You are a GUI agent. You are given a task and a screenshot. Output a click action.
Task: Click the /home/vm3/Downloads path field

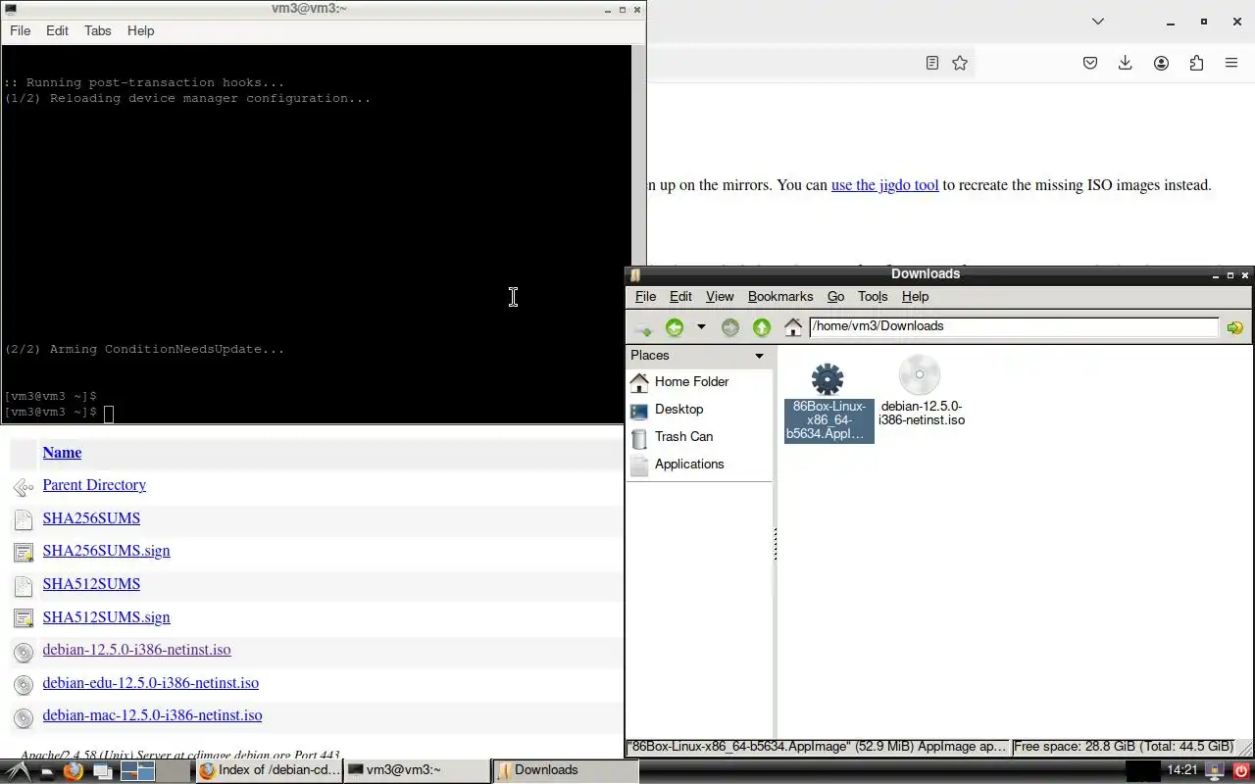[1014, 326]
